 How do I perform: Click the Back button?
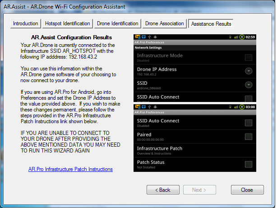(163, 190)
